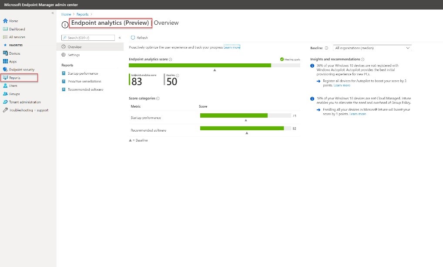Click the score value 83
Viewport: 443px width, 267px height.
[137, 82]
